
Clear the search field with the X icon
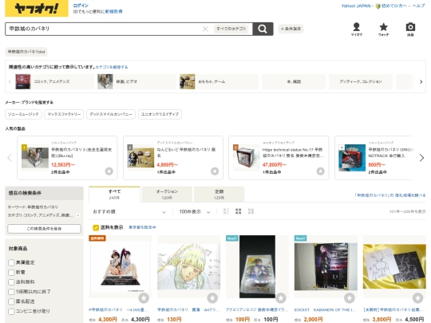click(x=205, y=29)
